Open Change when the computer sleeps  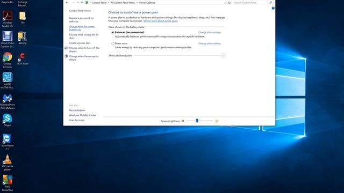[x=84, y=58]
